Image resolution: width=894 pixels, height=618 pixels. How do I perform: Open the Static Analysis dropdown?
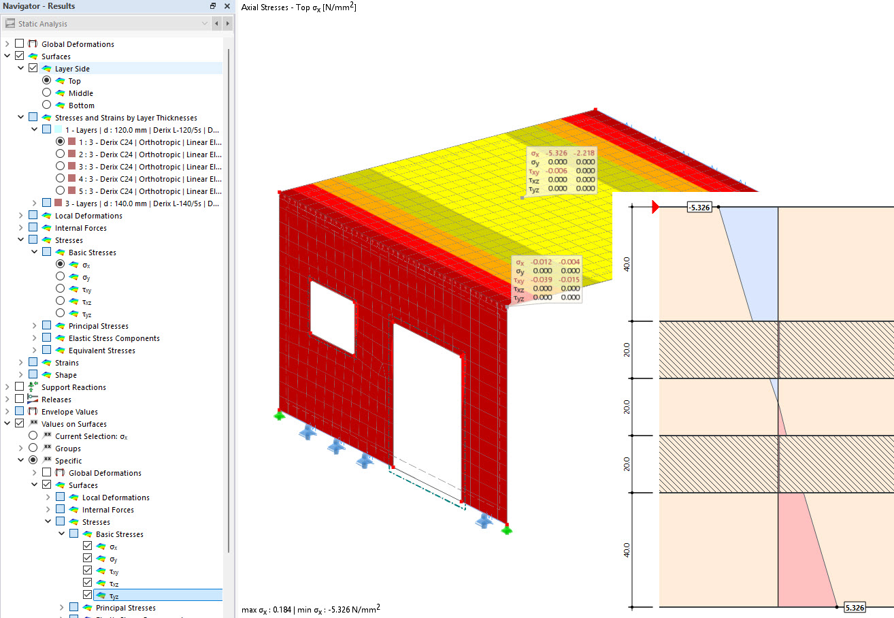coord(205,24)
